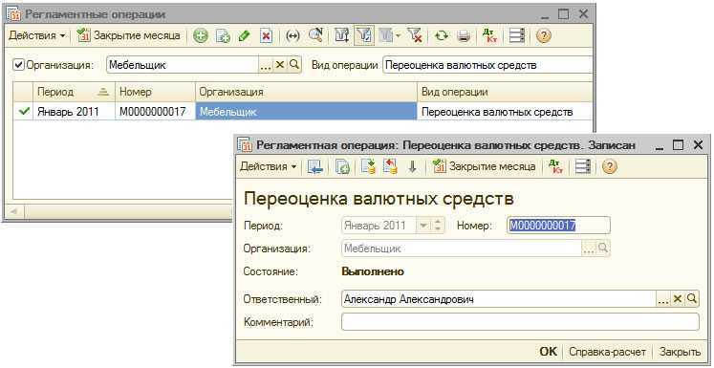
Task: Toggle the Filter by current value icon
Action: pos(364,36)
